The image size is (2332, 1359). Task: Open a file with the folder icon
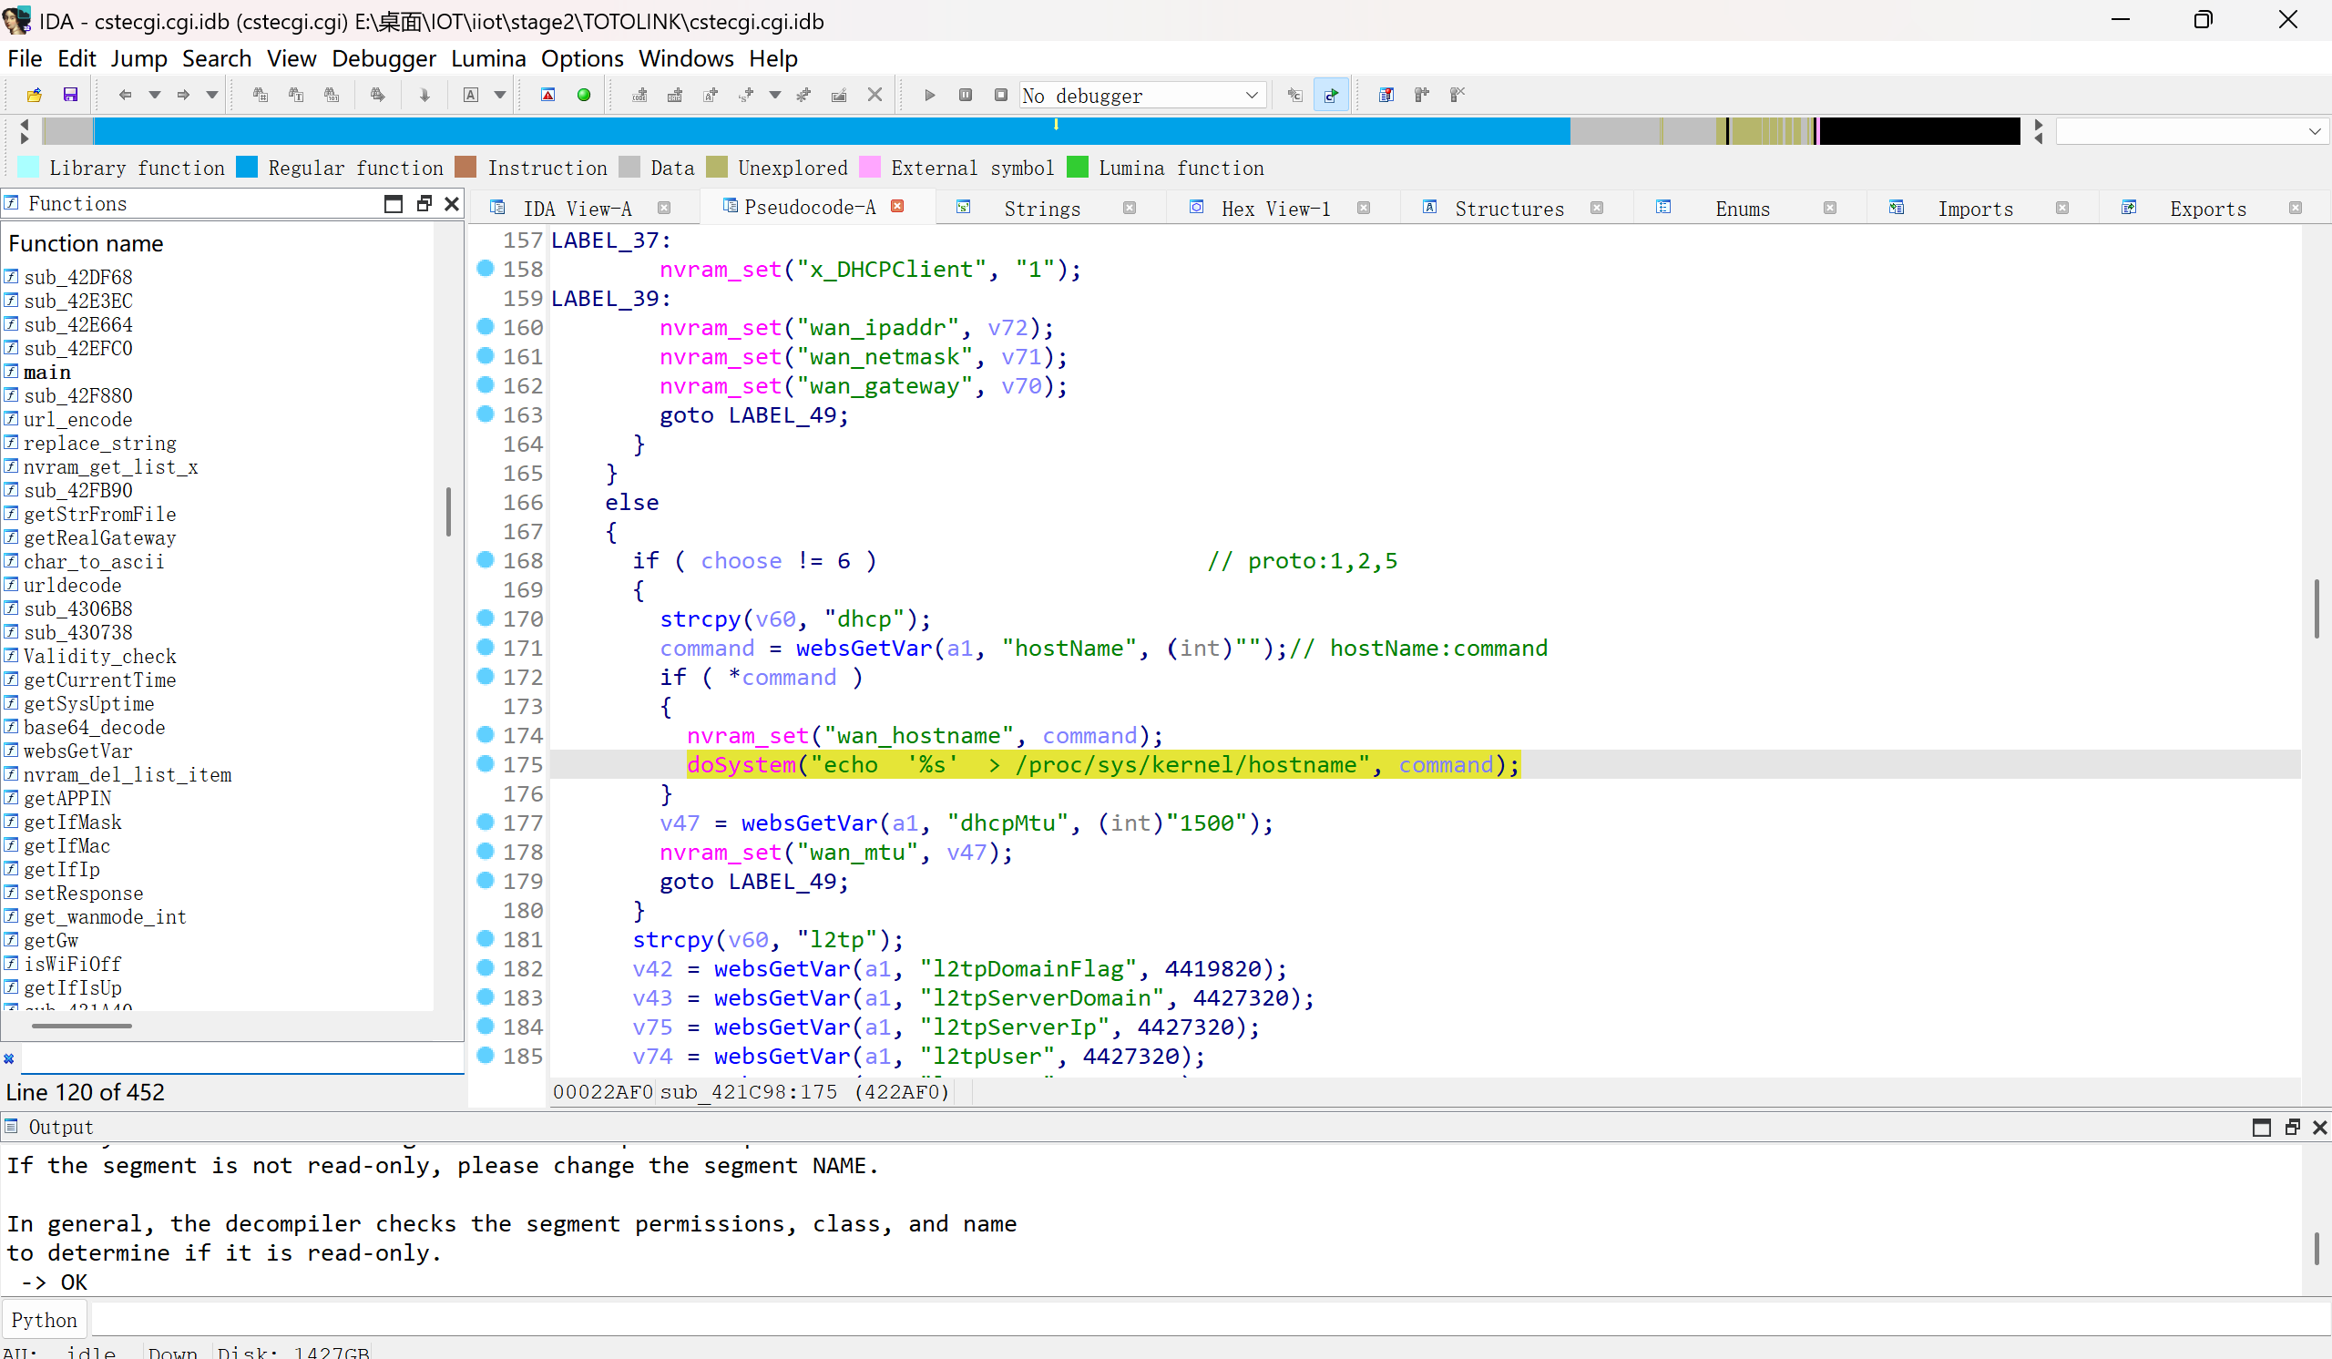[x=35, y=95]
